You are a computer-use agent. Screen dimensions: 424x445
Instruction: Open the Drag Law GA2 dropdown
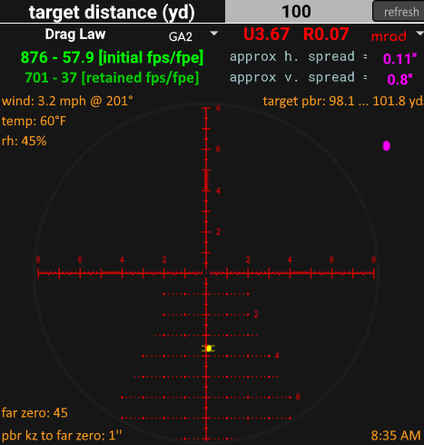193,36
